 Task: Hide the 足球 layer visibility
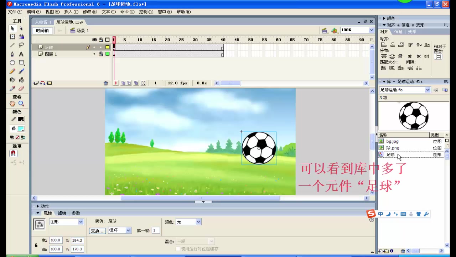(x=94, y=47)
